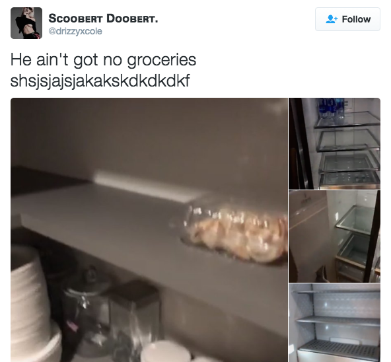Open top-right empty fridge photo with water bottles
This screenshot has height=362, width=391.
click(334, 143)
